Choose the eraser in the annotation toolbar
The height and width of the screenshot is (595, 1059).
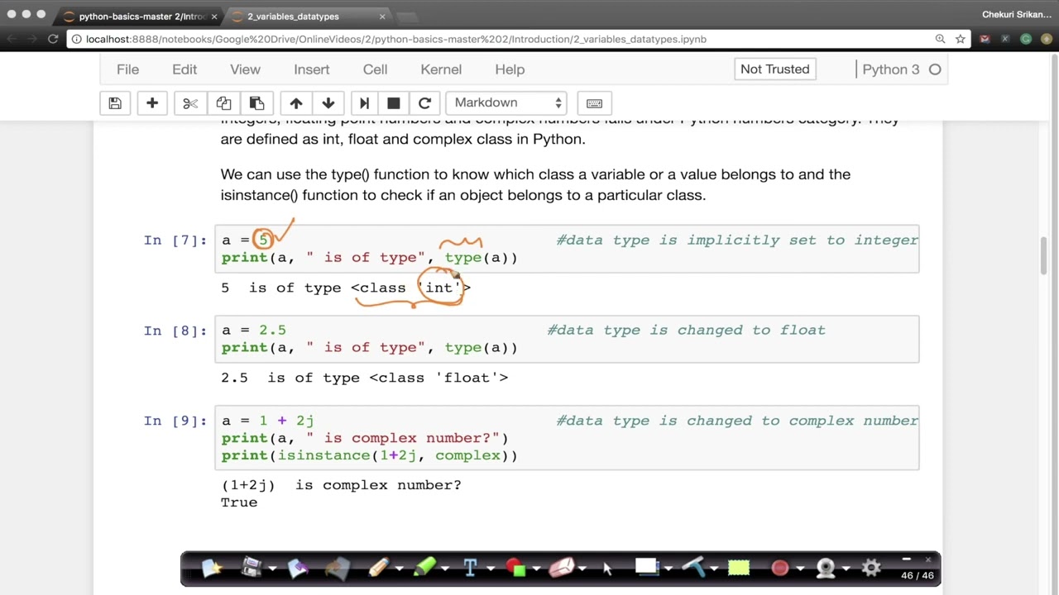561,568
